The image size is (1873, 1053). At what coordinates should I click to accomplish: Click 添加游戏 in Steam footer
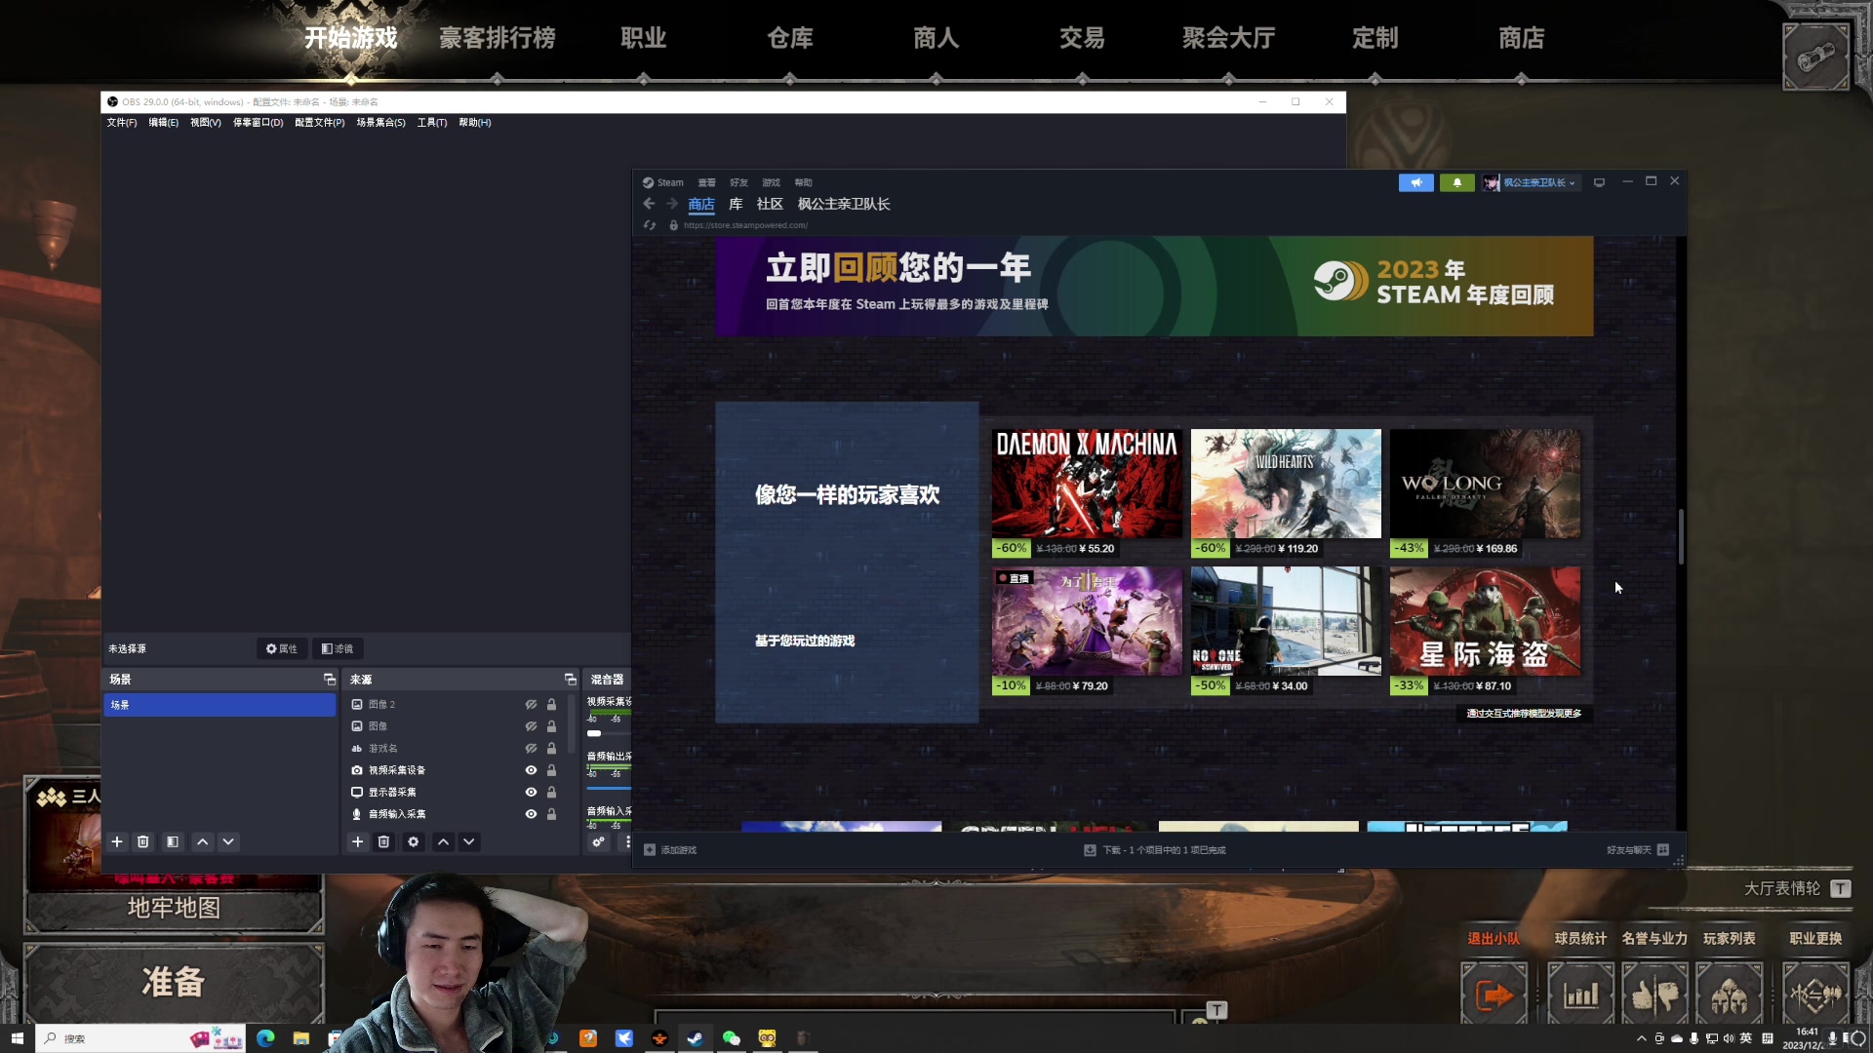pyautogui.click(x=670, y=850)
